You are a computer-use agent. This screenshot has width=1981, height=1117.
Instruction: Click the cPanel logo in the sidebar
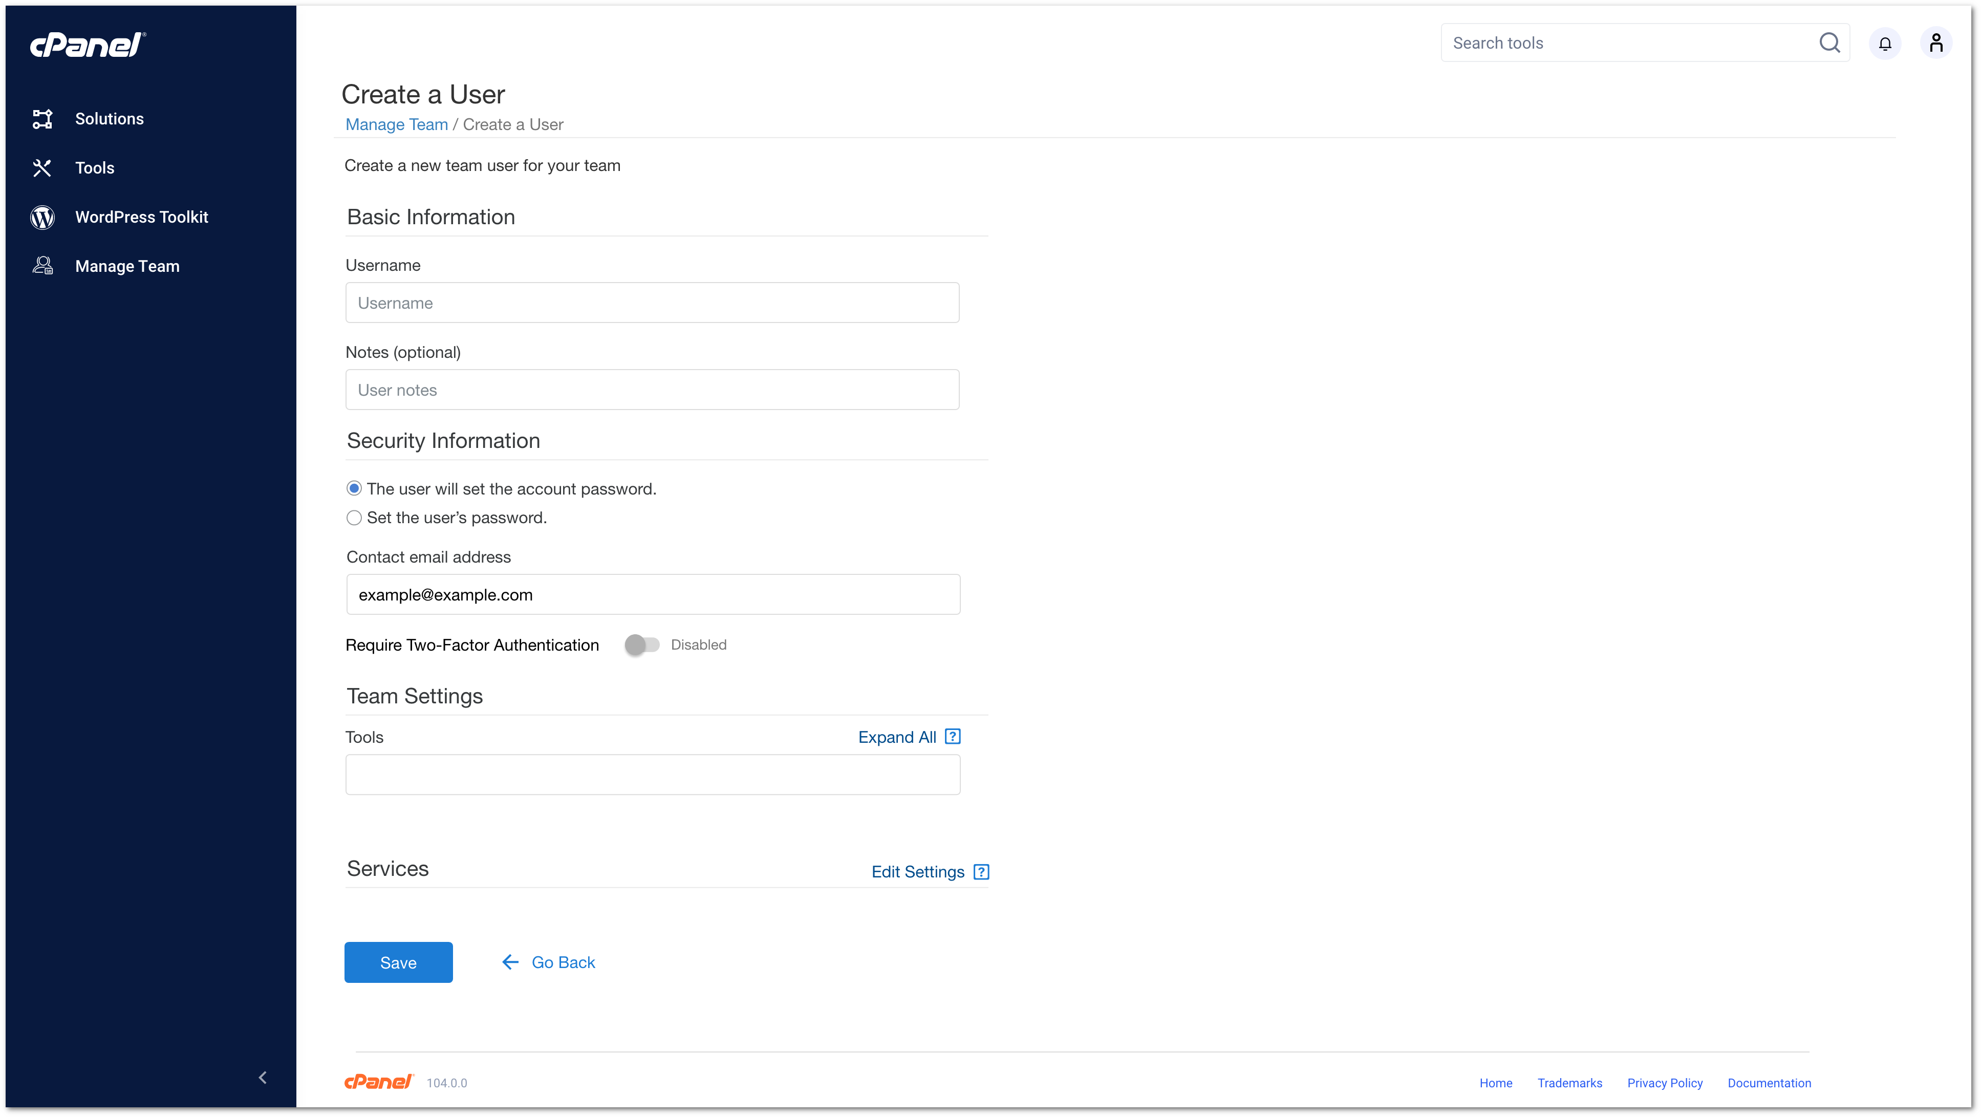coord(88,46)
